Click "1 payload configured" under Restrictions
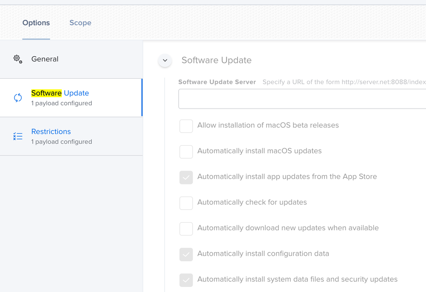Viewport: 426px width, 292px height. click(62, 142)
